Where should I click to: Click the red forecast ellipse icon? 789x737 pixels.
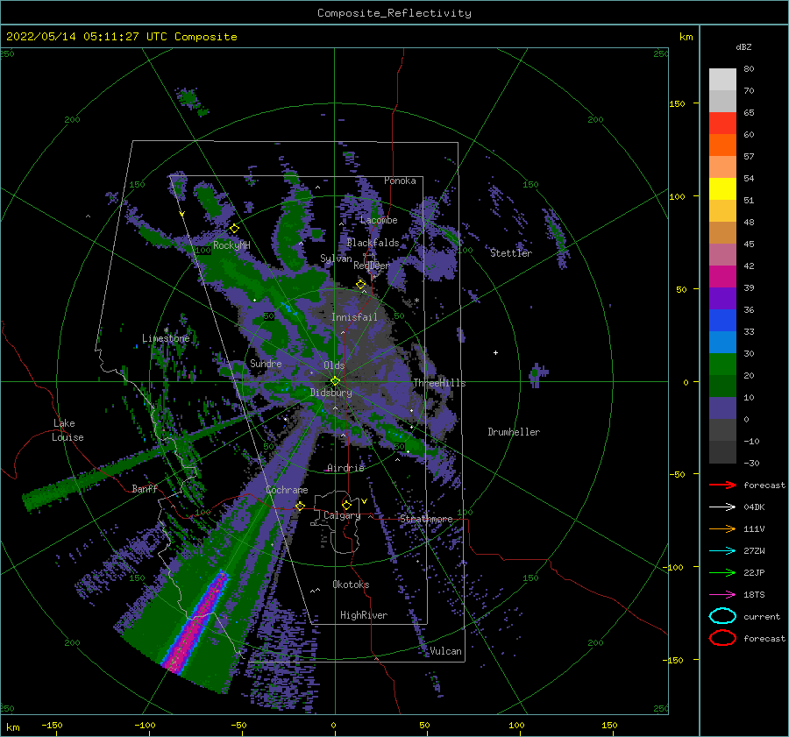coord(722,638)
